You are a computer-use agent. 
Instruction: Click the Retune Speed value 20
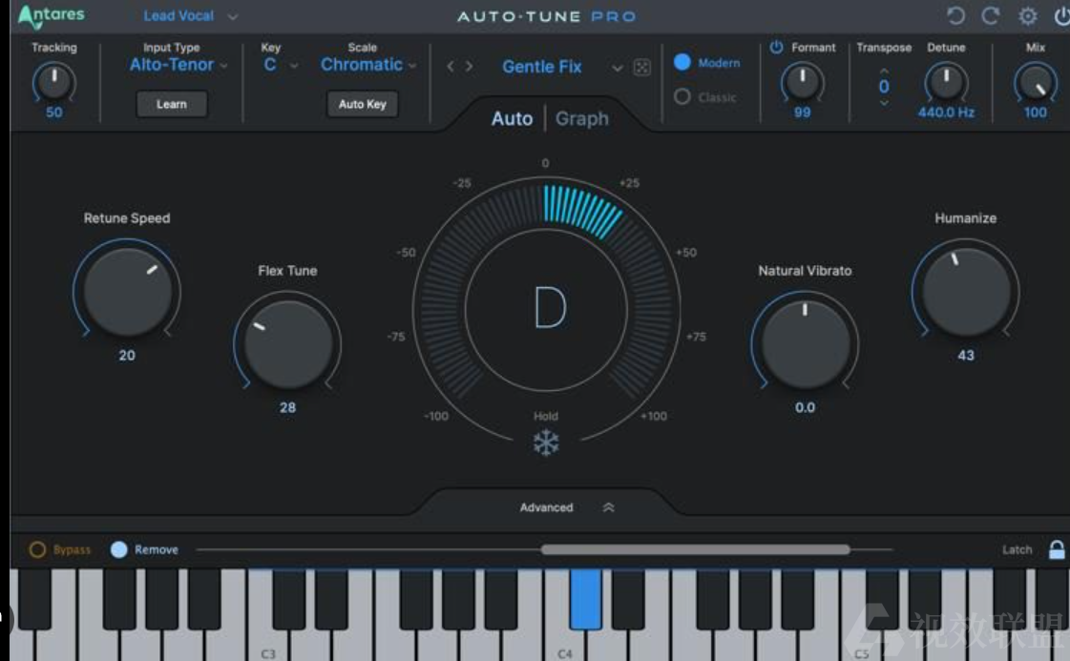click(127, 356)
